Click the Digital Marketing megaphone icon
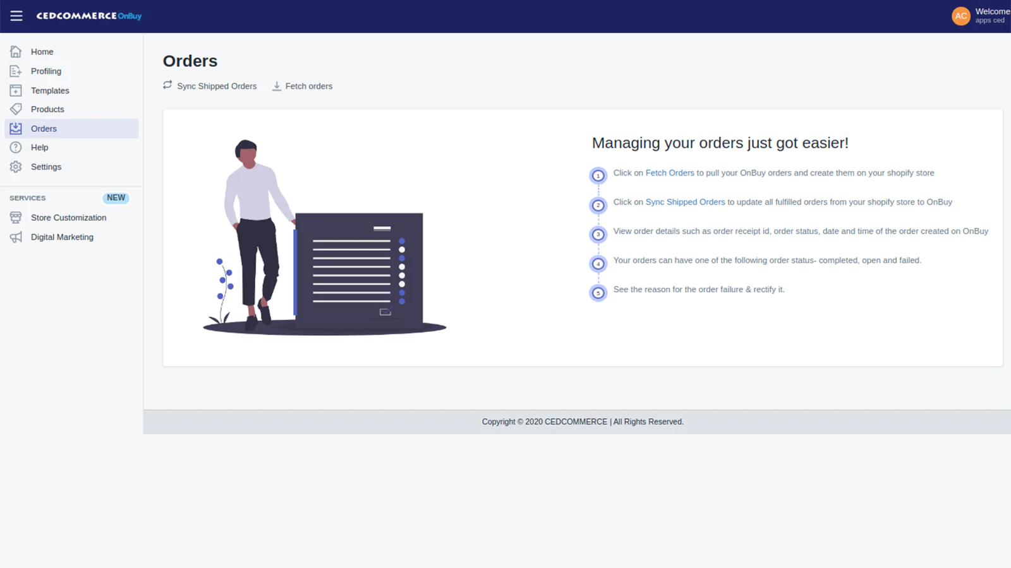 [x=16, y=237]
